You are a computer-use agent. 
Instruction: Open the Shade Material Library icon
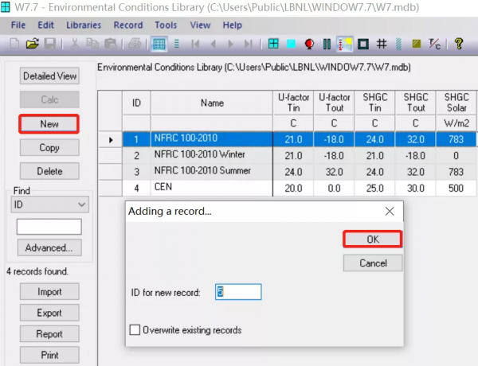pyautogui.click(x=417, y=44)
